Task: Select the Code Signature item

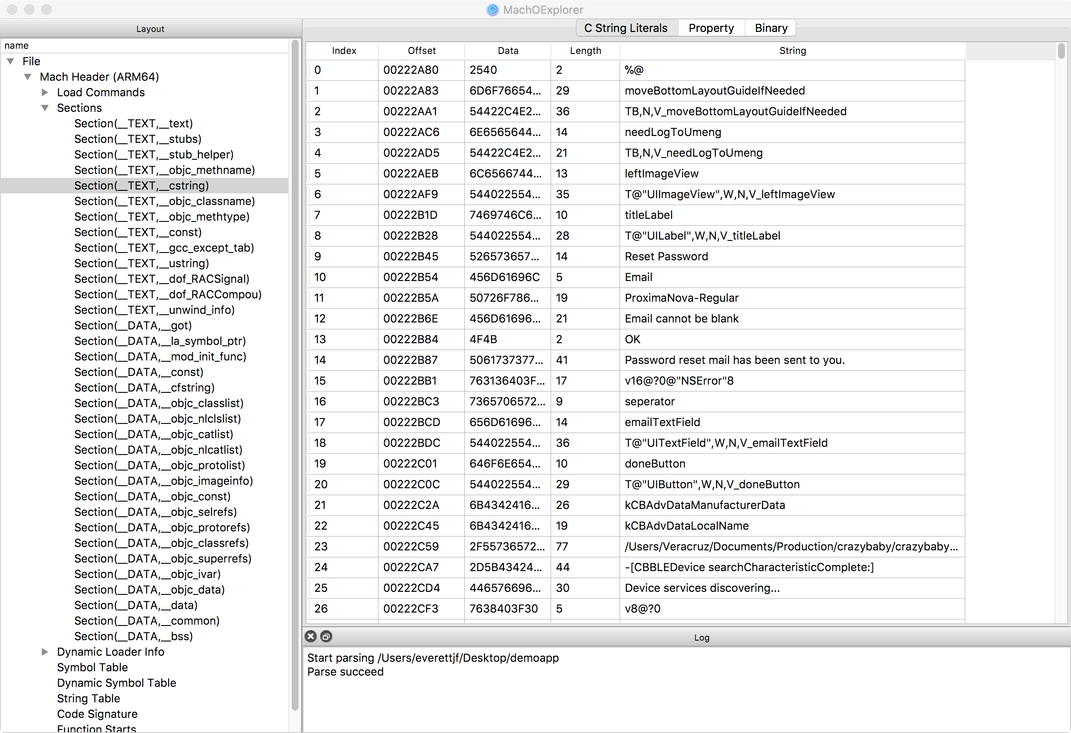Action: 97,714
